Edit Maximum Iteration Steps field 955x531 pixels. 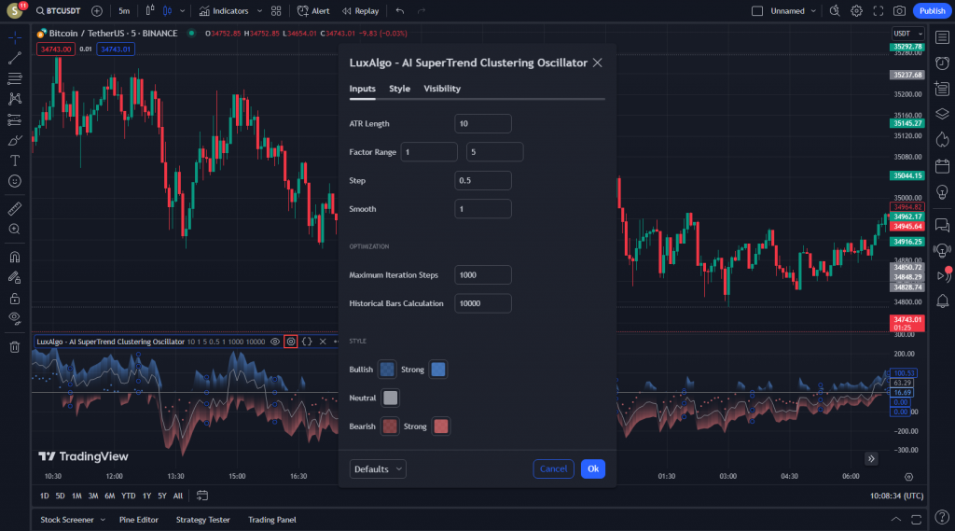tap(483, 275)
